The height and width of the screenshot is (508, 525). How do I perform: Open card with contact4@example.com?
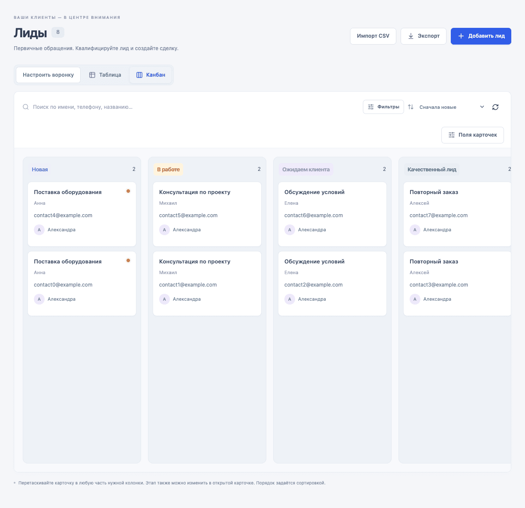point(82,214)
